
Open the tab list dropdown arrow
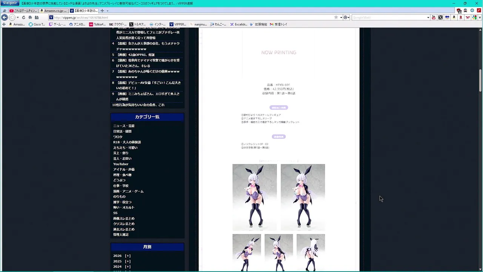[108, 11]
